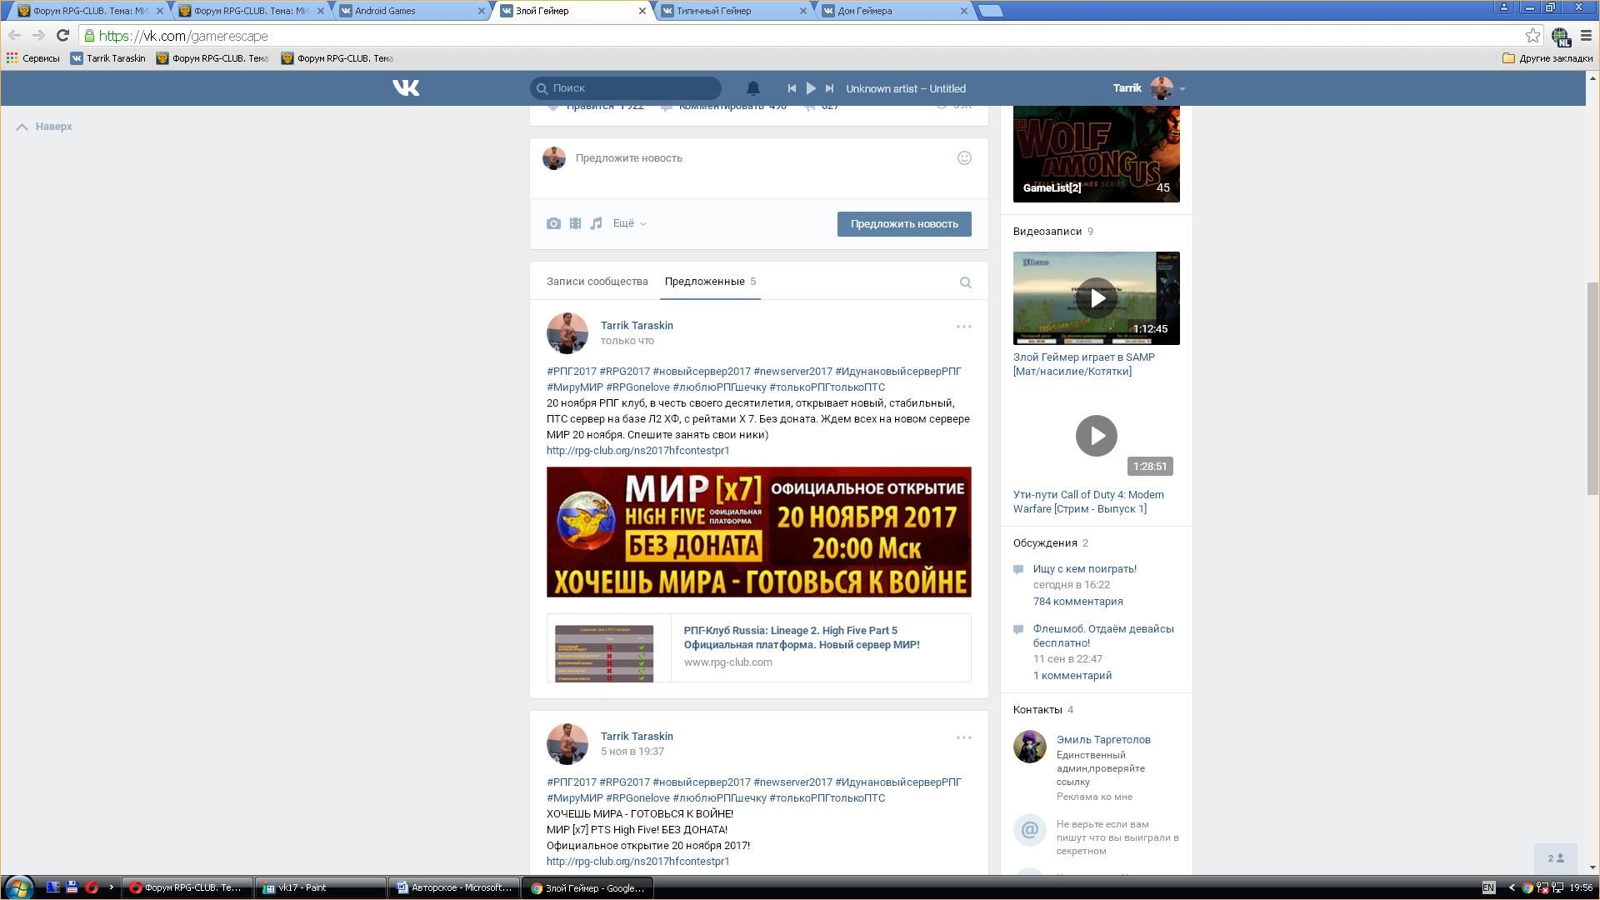This screenshot has width=1600, height=900.
Task: Skip to previous track in header player
Action: [x=792, y=88]
